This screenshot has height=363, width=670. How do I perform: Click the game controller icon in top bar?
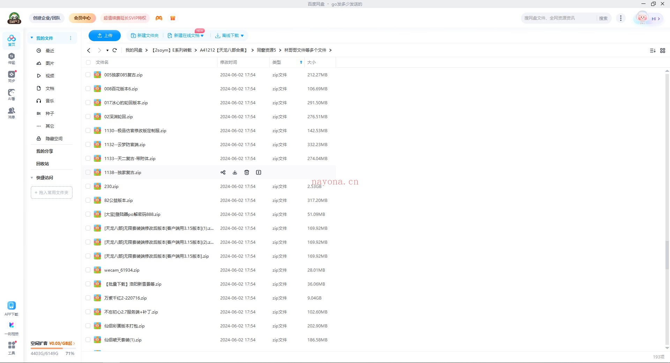click(x=159, y=18)
